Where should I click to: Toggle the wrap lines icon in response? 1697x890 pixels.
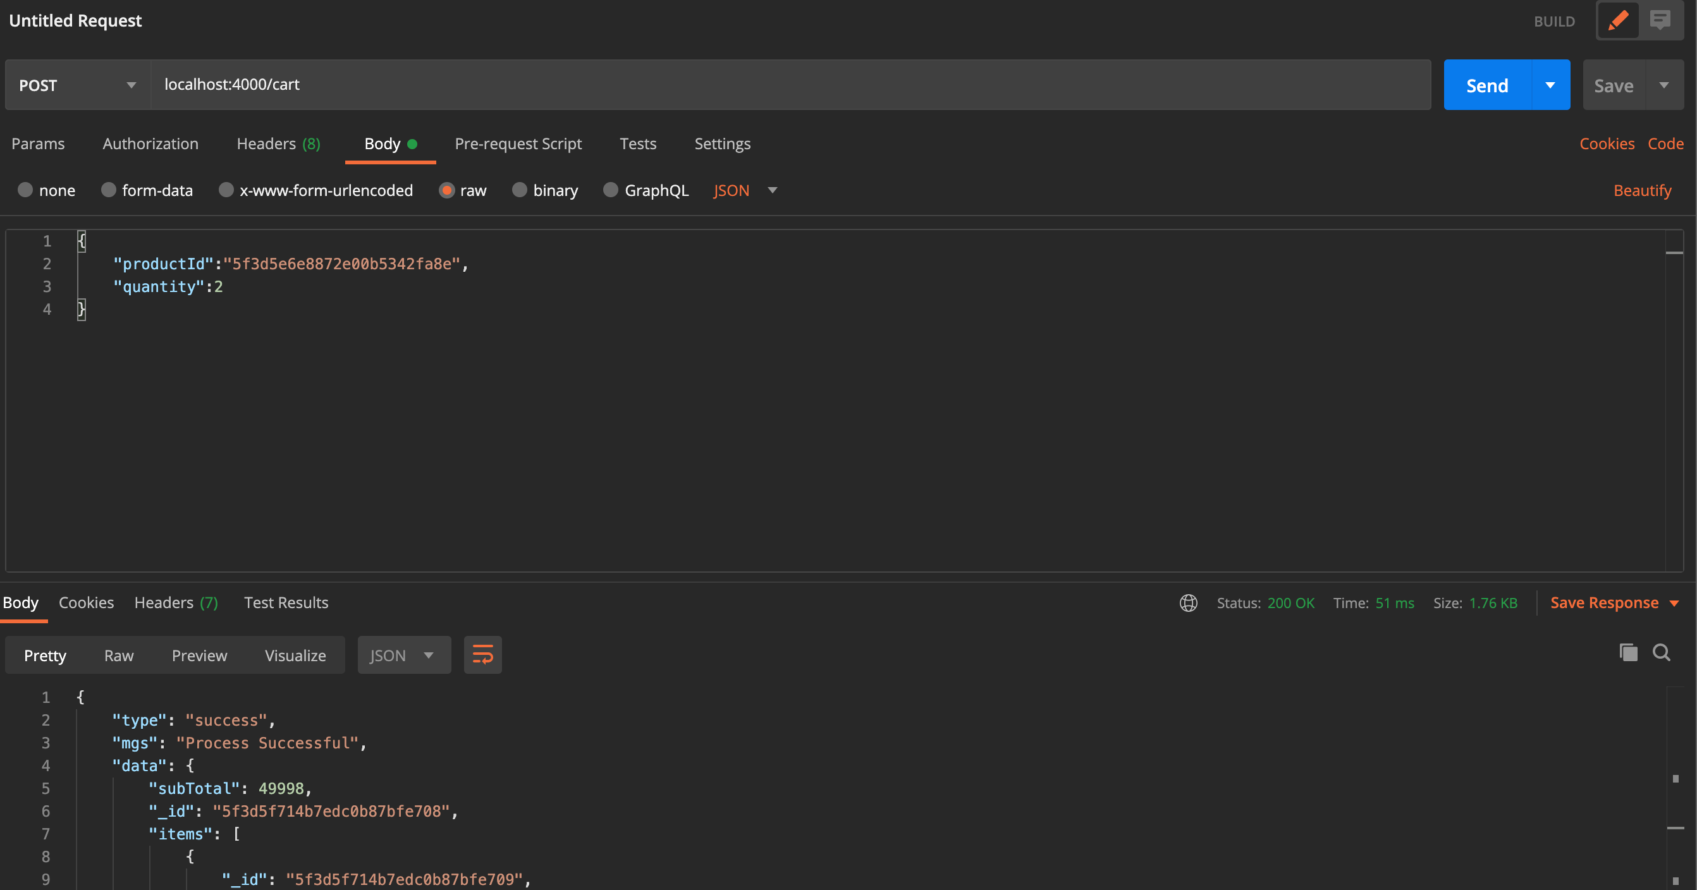tap(482, 655)
